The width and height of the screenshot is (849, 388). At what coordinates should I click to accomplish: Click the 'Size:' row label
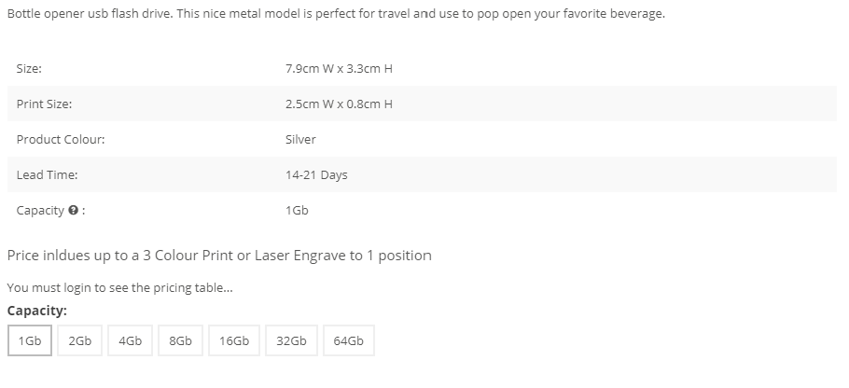coord(29,69)
